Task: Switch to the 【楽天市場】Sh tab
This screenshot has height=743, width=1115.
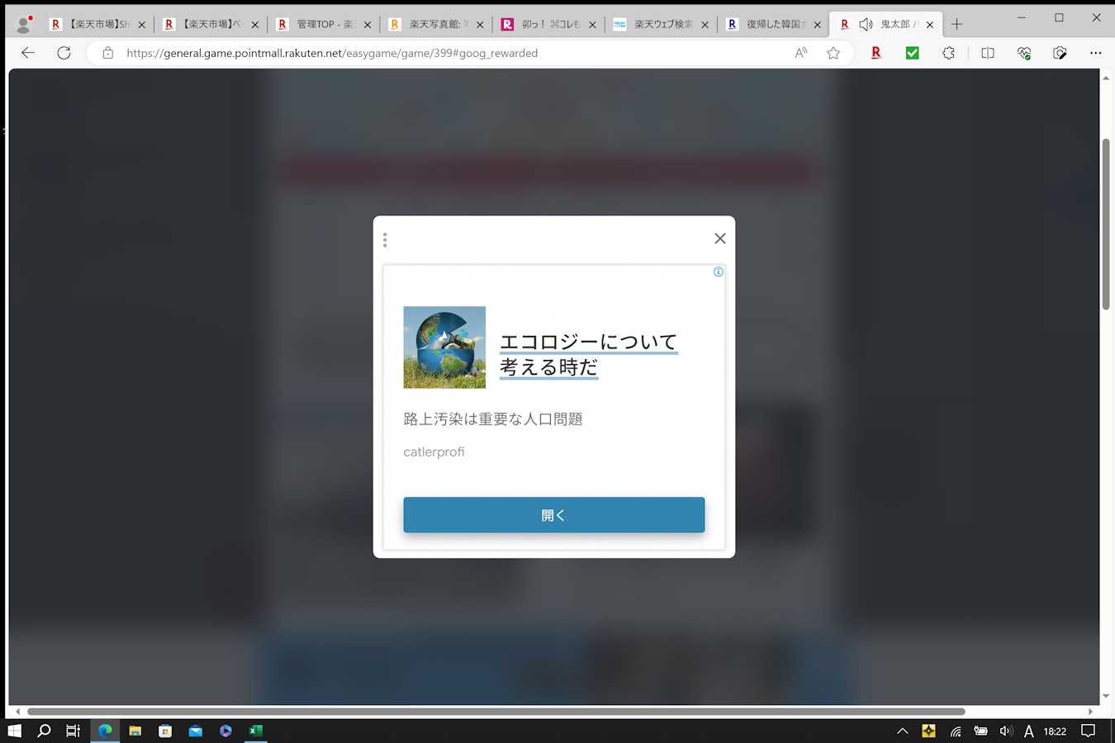Action: (x=97, y=25)
